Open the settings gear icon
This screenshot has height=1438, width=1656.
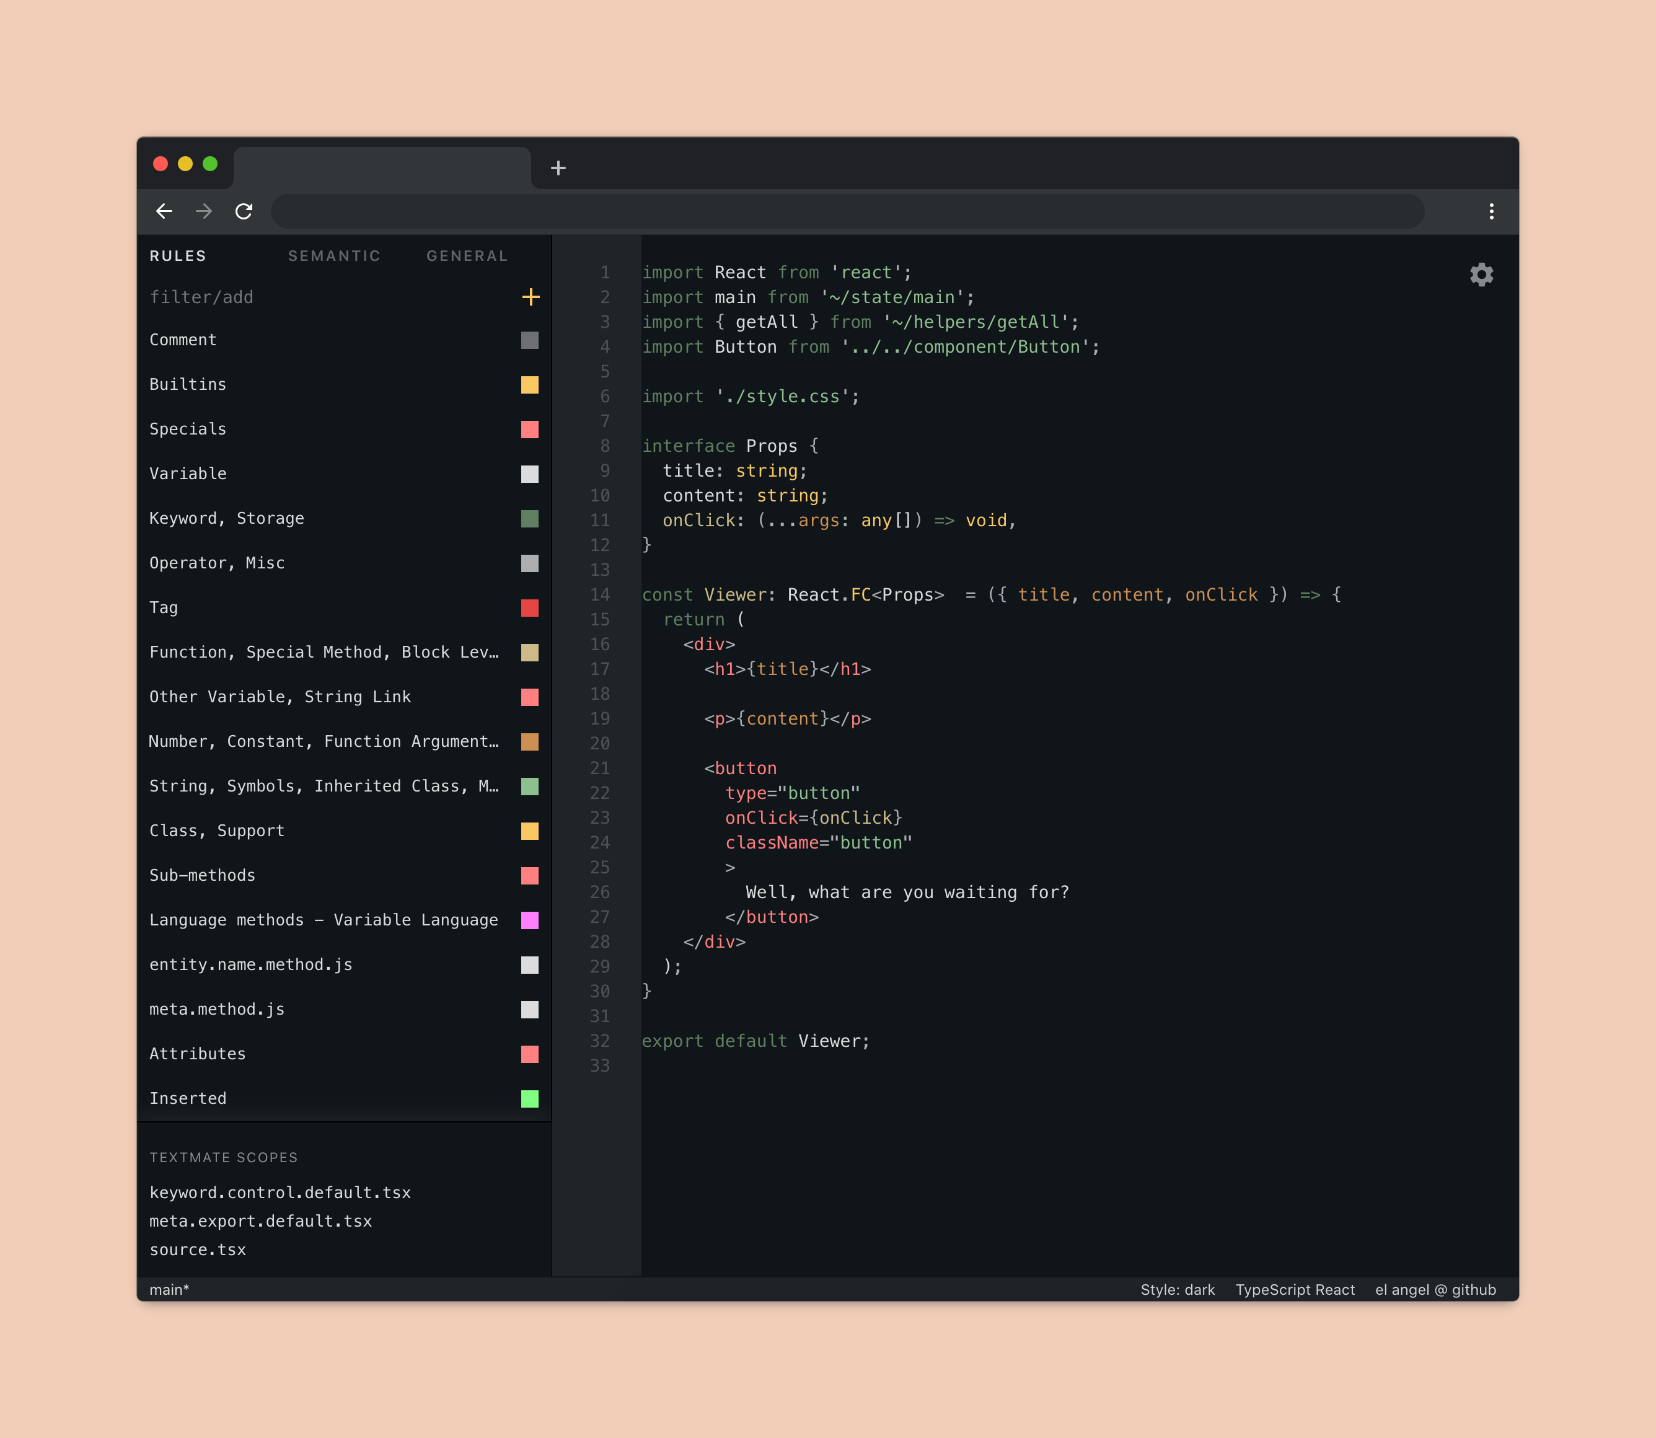1481,275
